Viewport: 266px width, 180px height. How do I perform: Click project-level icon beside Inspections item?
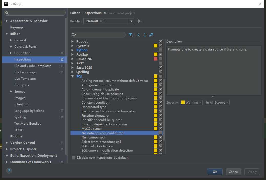tap(62, 59)
